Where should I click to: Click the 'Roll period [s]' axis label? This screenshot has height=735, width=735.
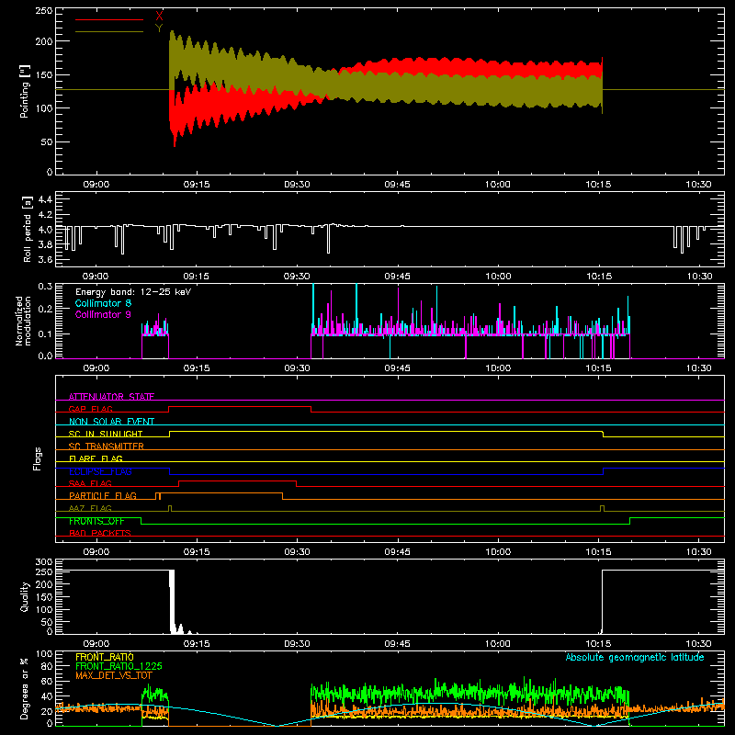(x=28, y=229)
